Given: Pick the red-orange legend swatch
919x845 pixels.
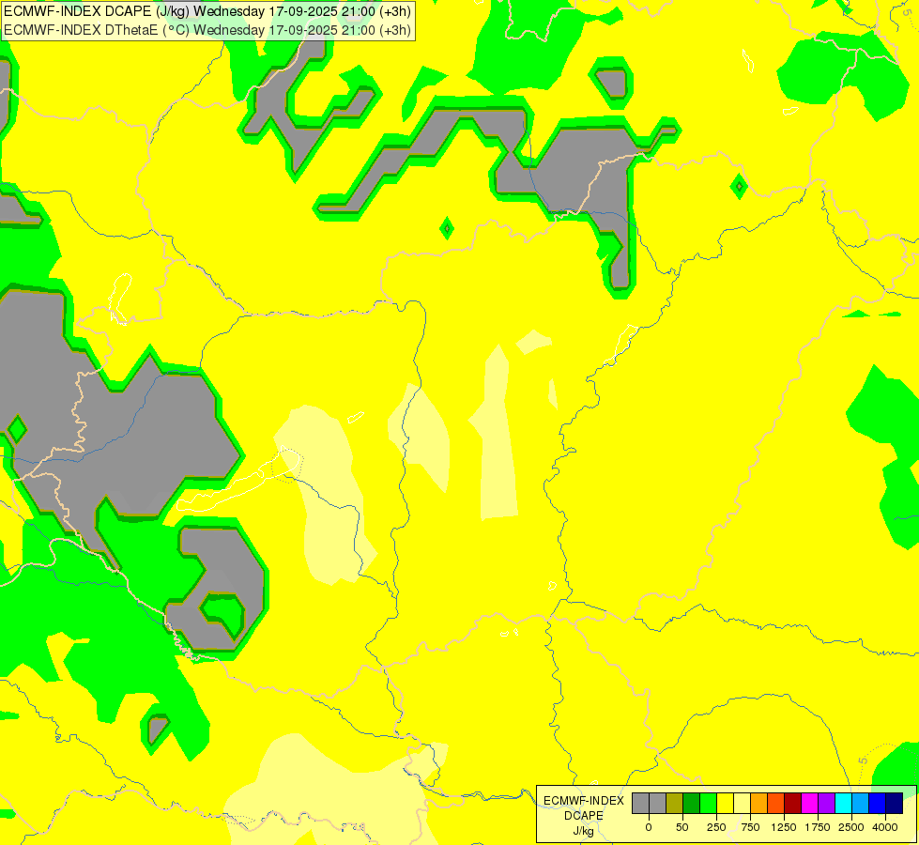Looking at the screenshot, I should pos(776,803).
